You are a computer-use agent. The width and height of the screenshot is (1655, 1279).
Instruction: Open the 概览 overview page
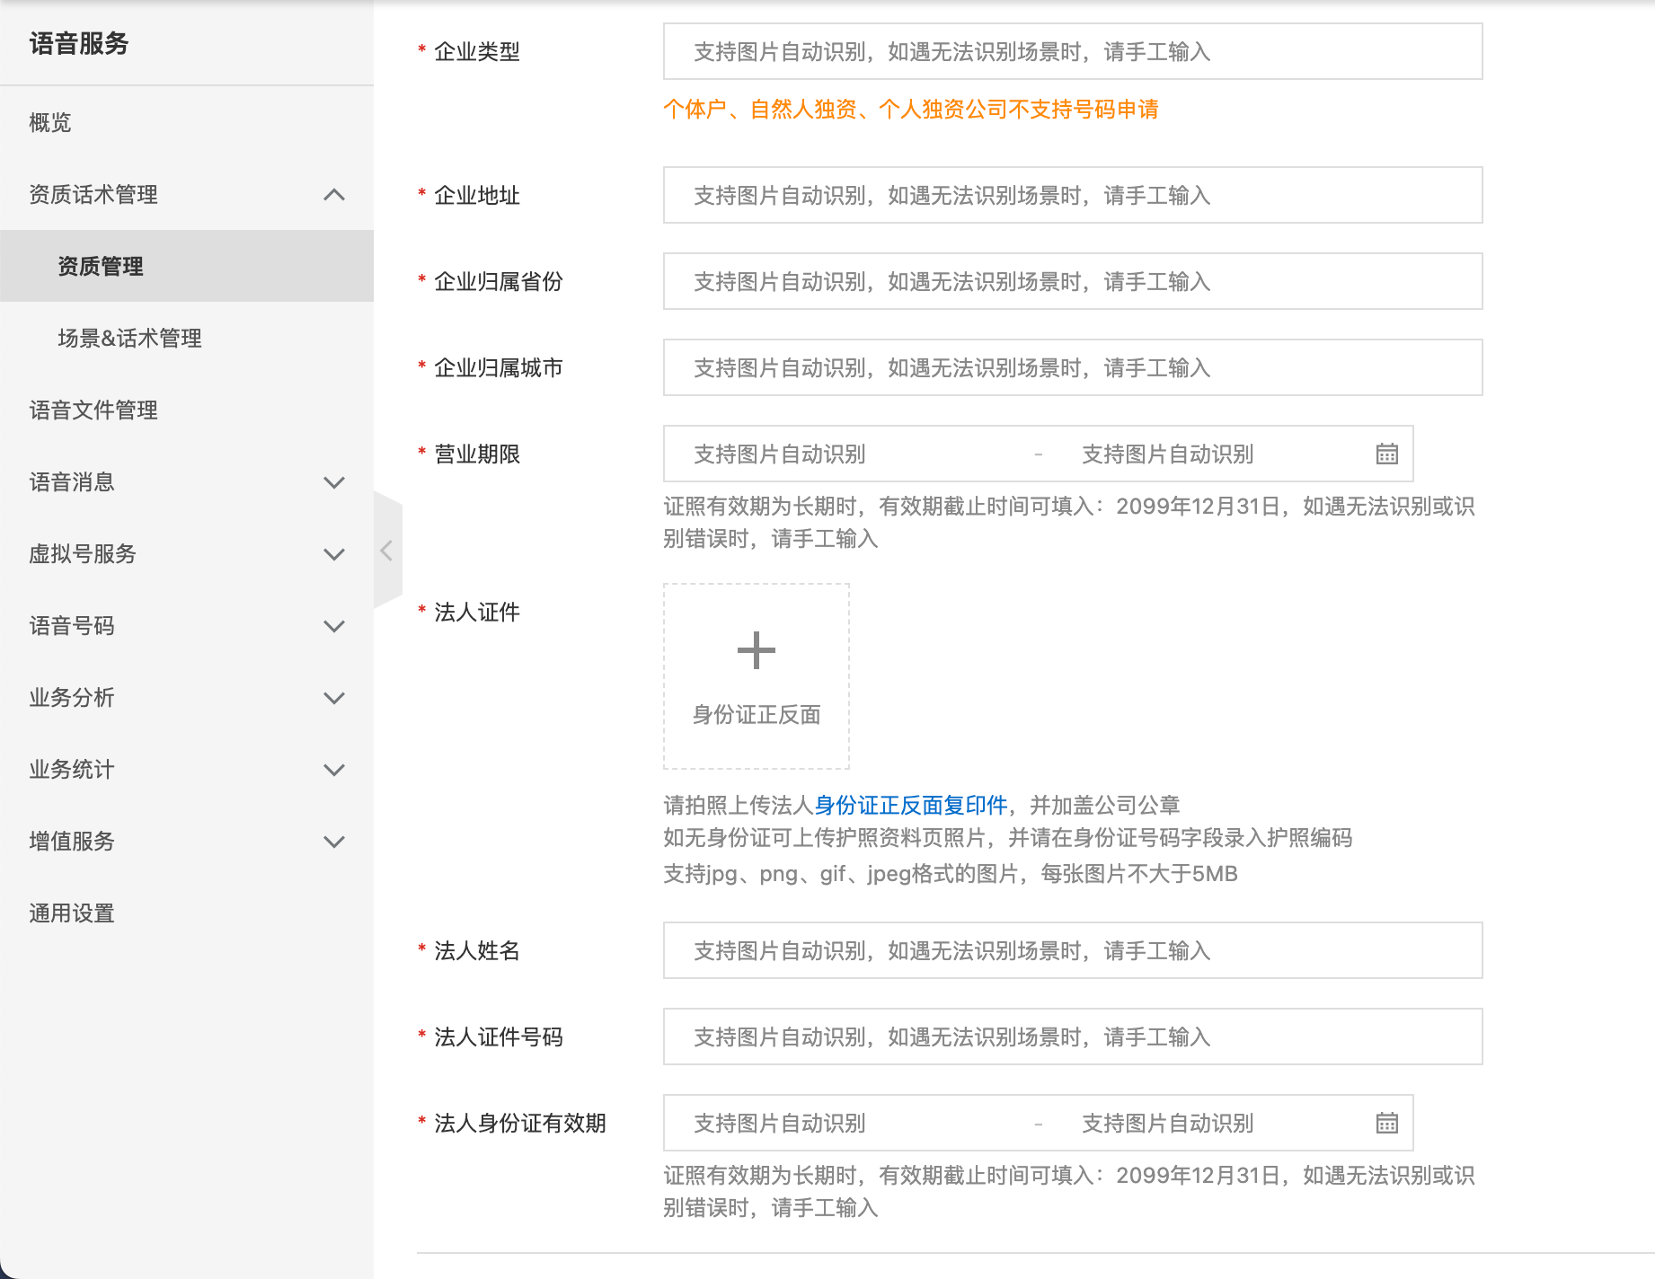tap(50, 122)
